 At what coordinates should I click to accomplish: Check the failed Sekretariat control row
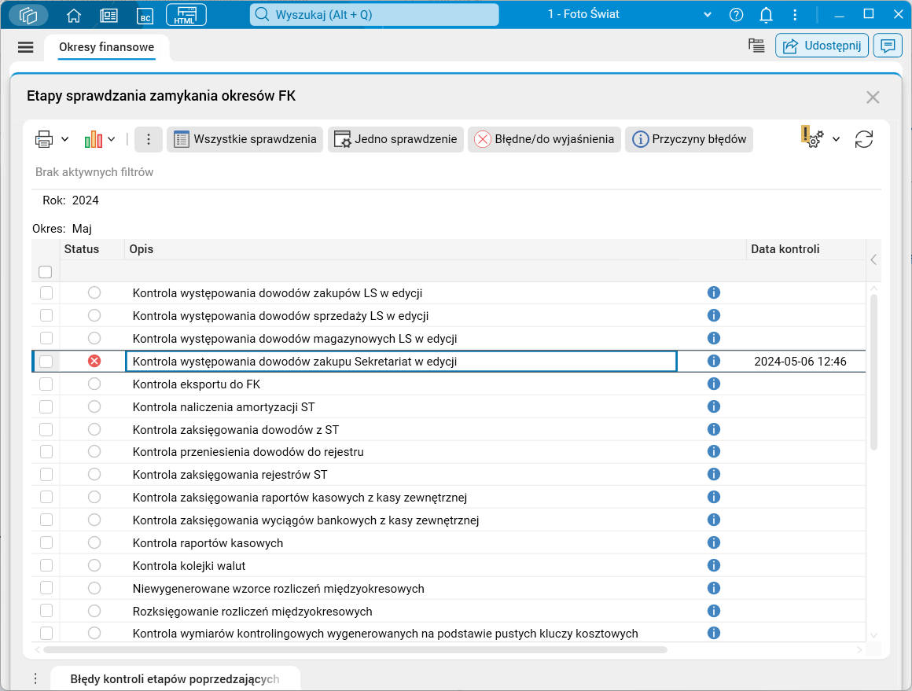(45, 361)
